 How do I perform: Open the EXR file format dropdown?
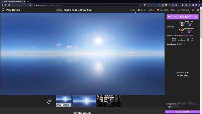(174, 17)
